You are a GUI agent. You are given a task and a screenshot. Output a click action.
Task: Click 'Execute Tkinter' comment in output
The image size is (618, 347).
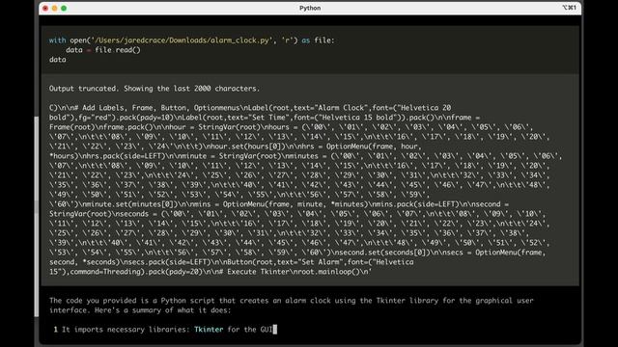[257, 272]
